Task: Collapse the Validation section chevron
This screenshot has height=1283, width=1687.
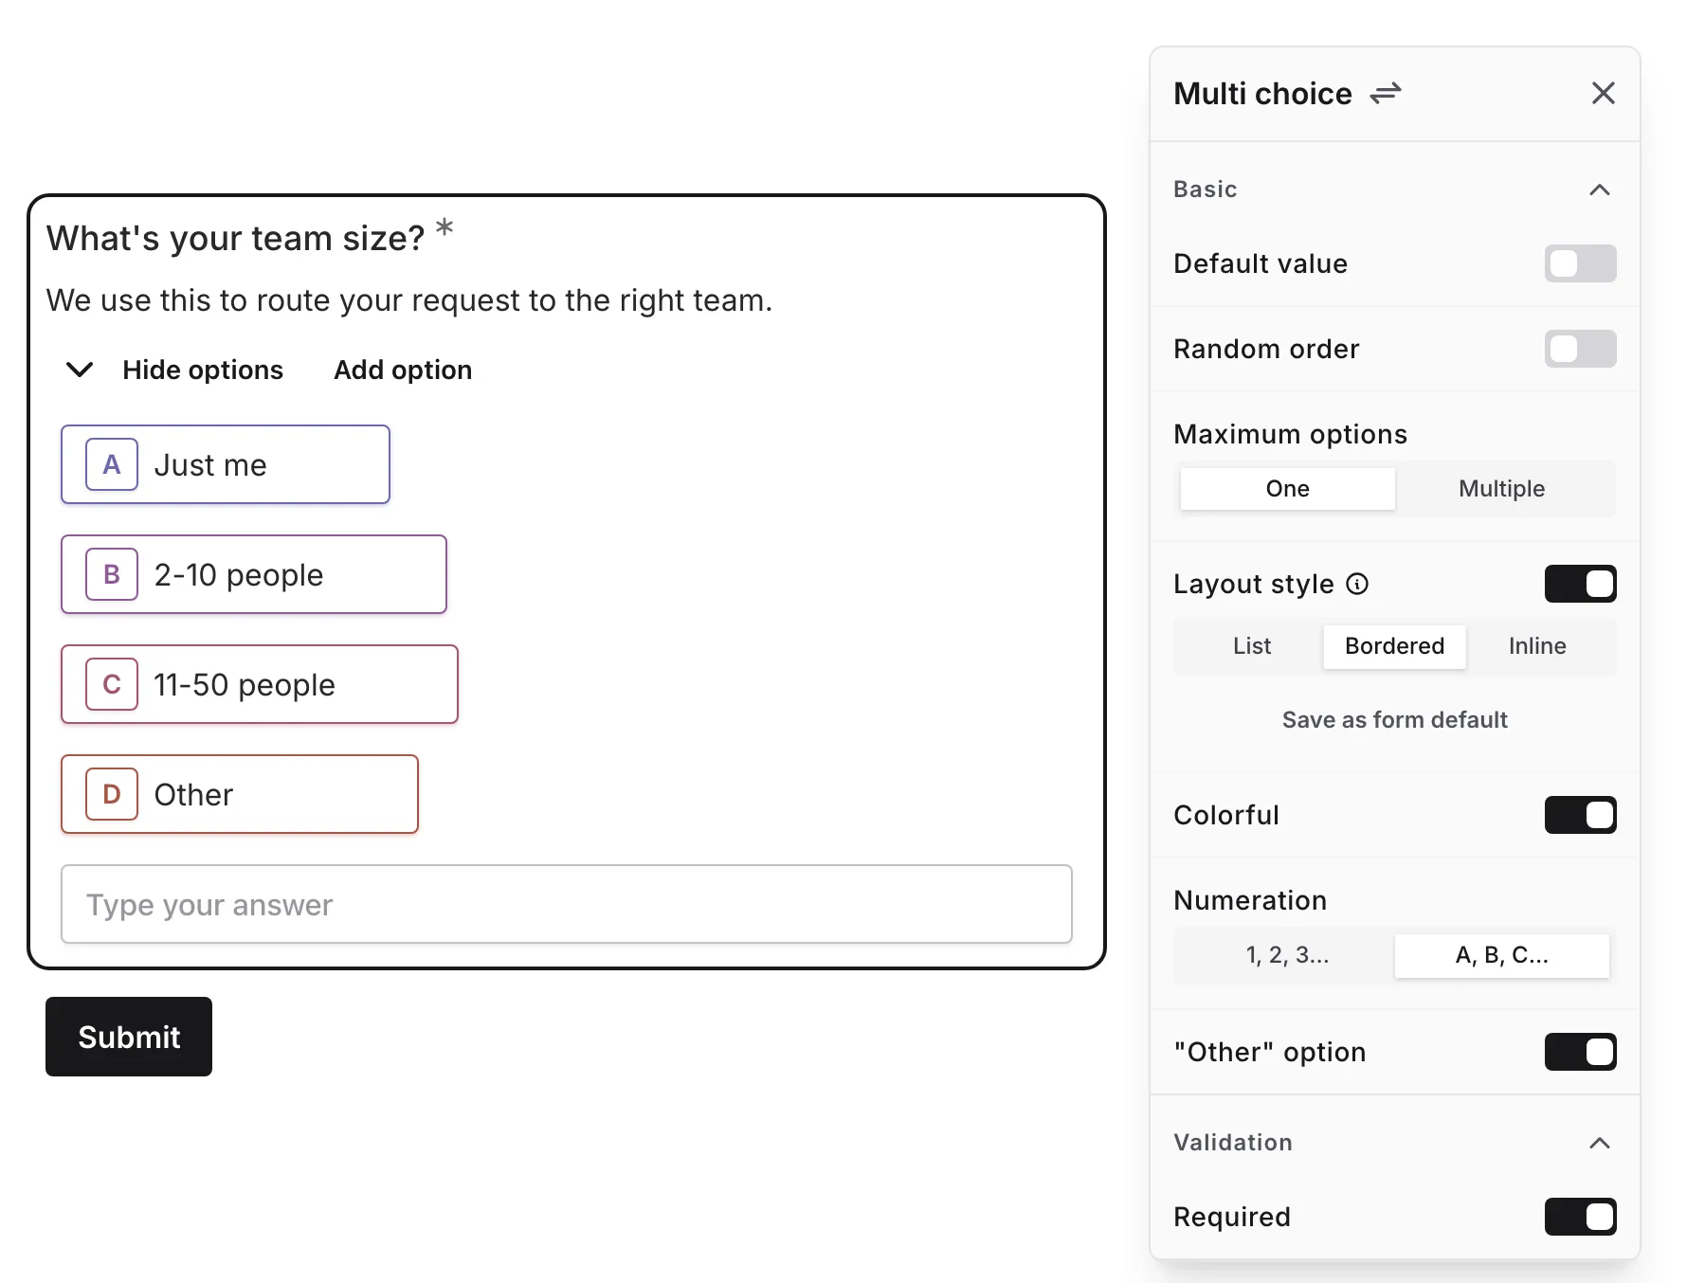Action: click(1600, 1143)
